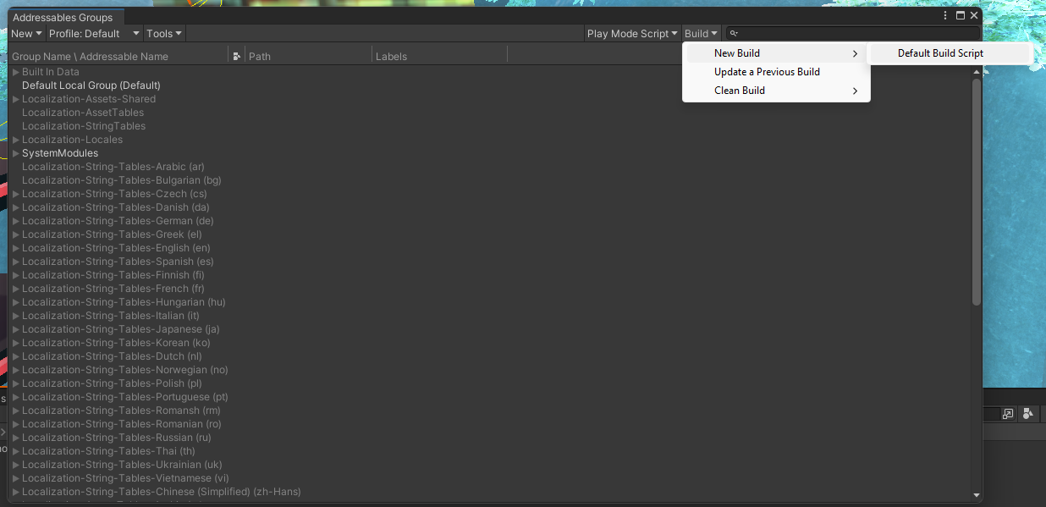Image resolution: width=1046 pixels, height=507 pixels.
Task: Click the expand-to-window icon near bottom right
Action: 1006,414
